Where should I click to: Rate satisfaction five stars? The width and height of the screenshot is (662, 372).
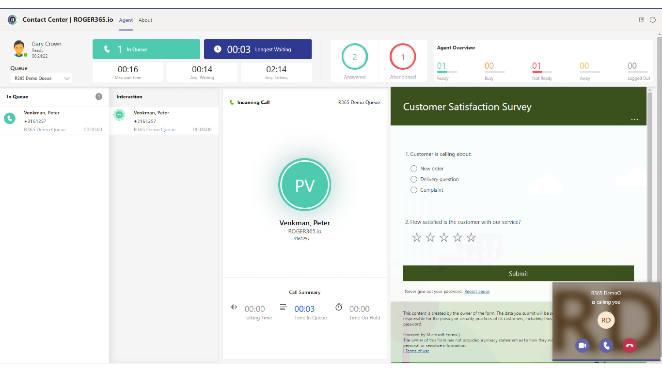pos(471,237)
